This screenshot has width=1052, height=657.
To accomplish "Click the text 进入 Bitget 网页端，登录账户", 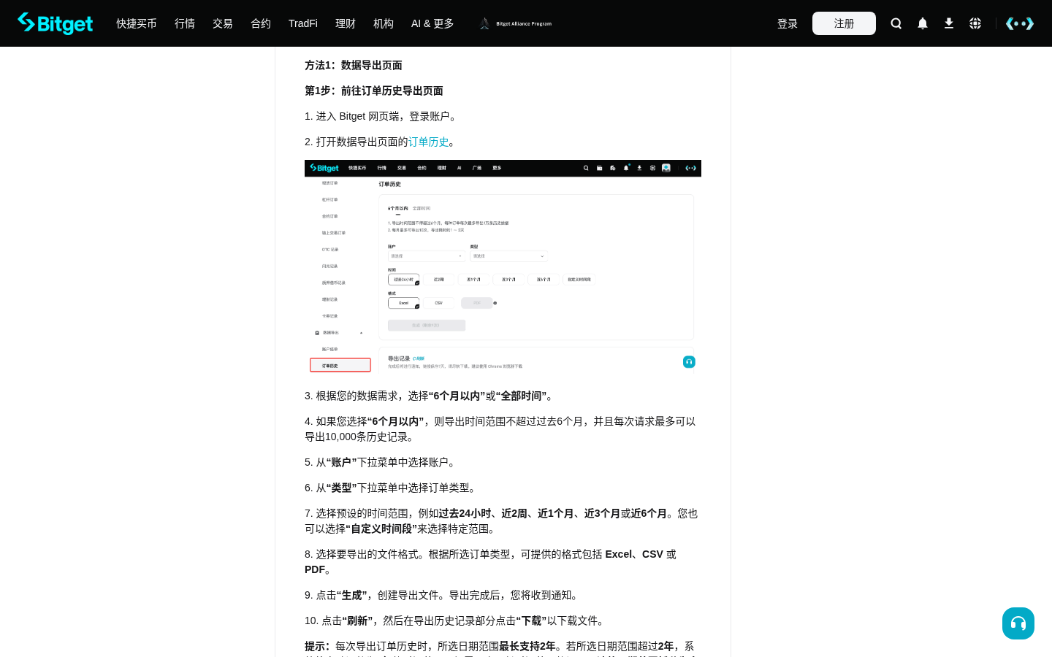I will 383,116.
